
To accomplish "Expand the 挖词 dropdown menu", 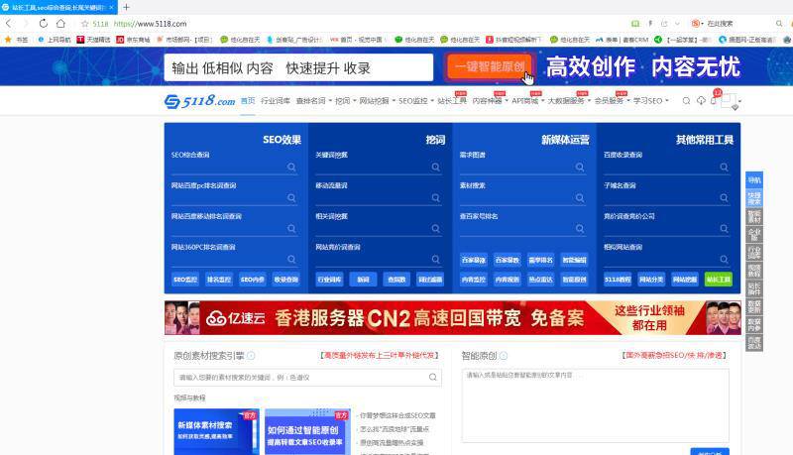I will [x=345, y=101].
